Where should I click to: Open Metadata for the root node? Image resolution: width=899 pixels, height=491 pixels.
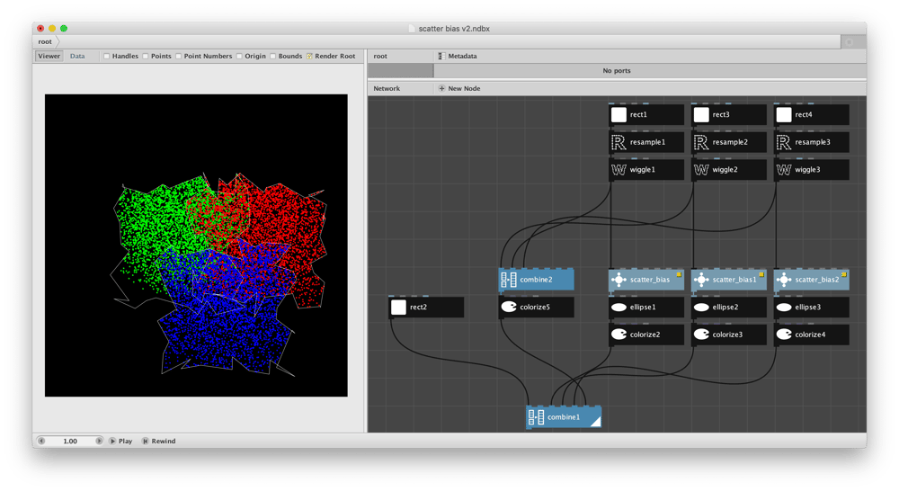[x=458, y=57]
